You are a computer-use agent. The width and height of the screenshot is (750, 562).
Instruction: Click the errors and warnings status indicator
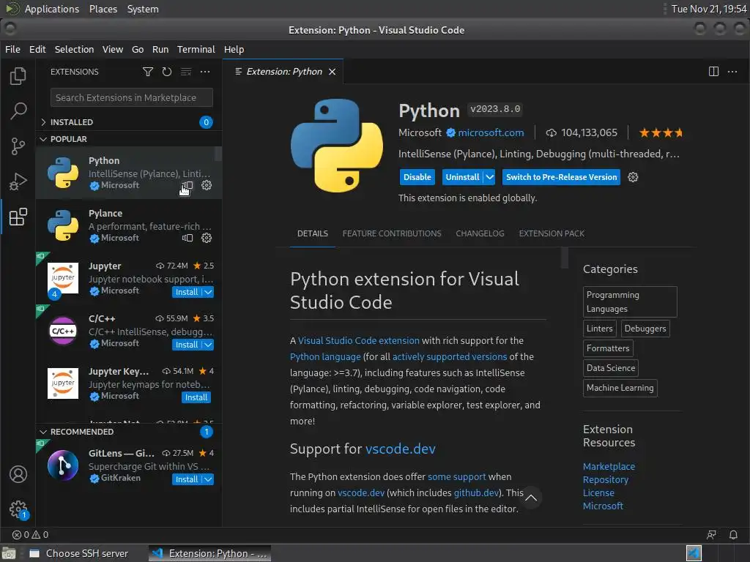(30, 535)
